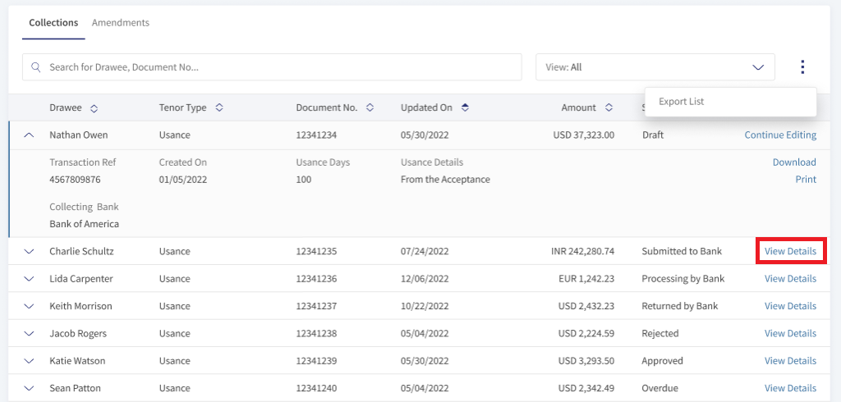Click Continue Editing for Nathan Owen
The height and width of the screenshot is (402, 841).
(x=780, y=135)
